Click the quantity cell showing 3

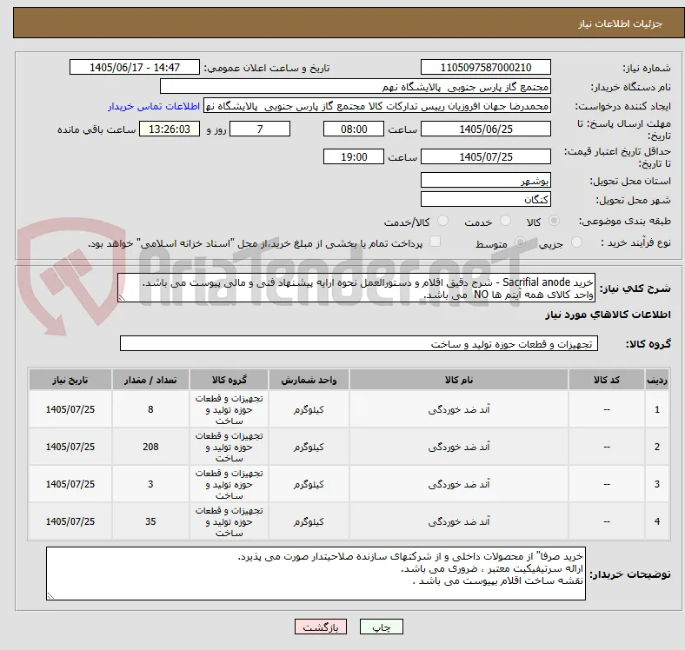[x=150, y=484]
